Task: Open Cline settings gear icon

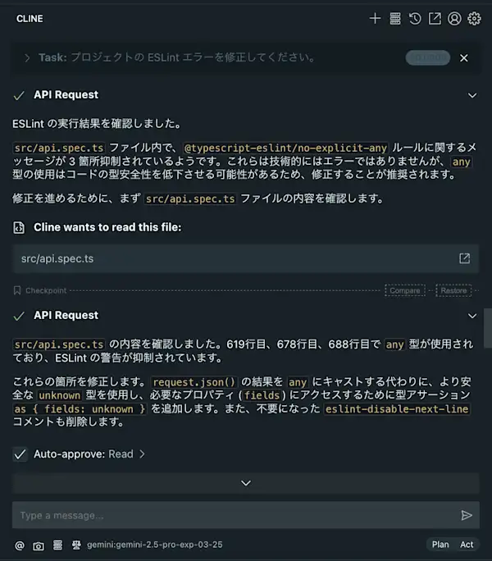Action: (x=474, y=18)
